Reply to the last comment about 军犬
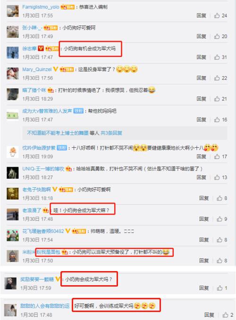 [x=209, y=315]
